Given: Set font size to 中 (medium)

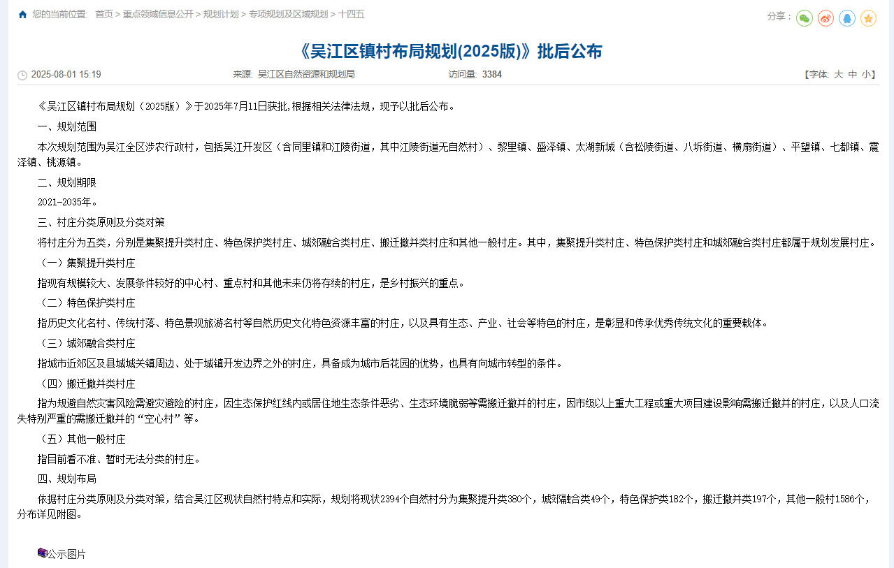Looking at the screenshot, I should click(852, 74).
